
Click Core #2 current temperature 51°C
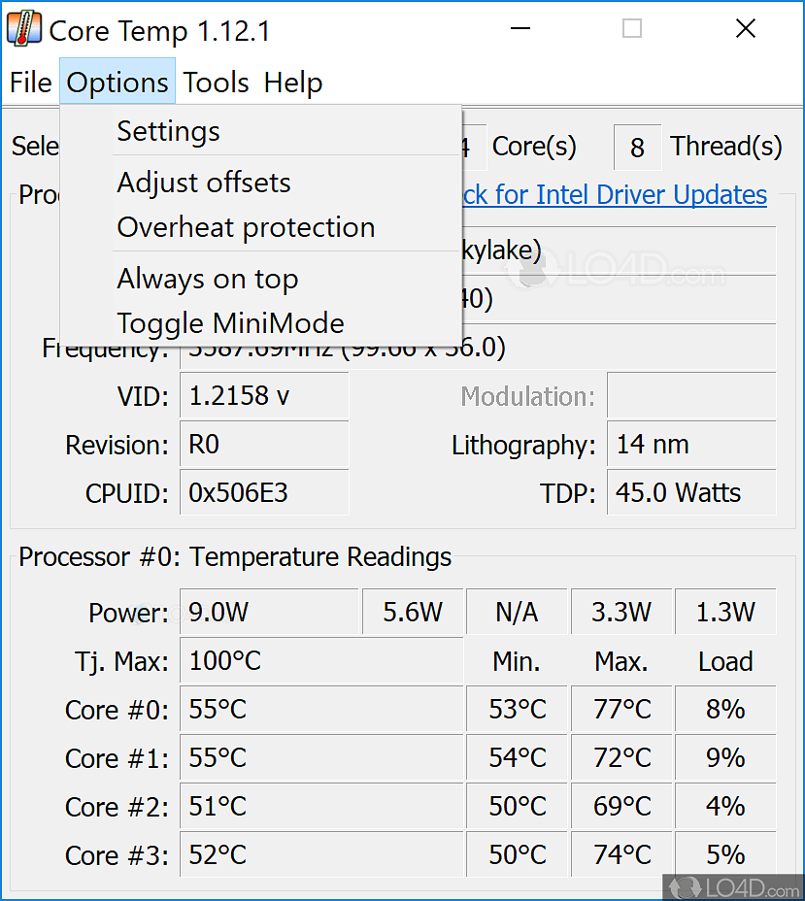pos(321,806)
